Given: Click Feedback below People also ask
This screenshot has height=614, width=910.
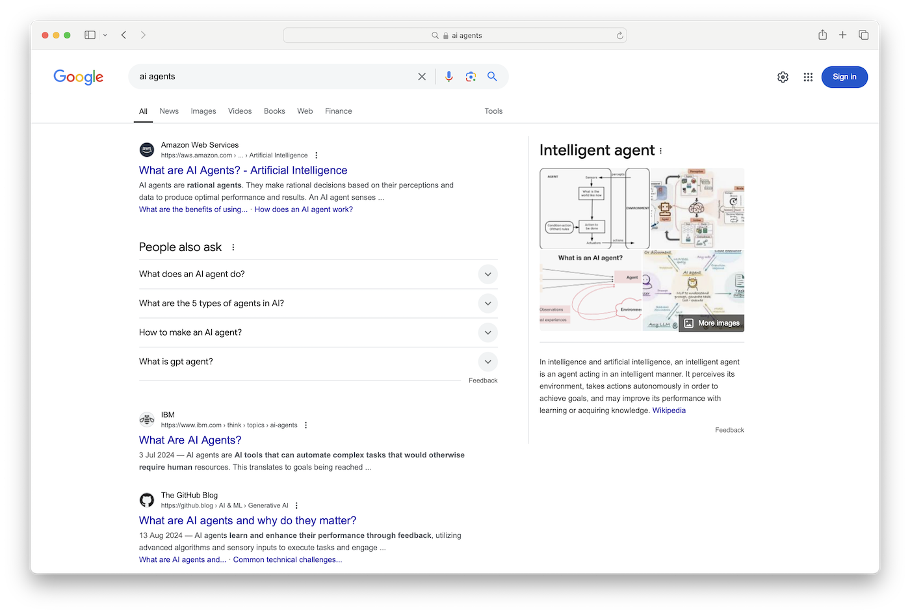Looking at the screenshot, I should [483, 380].
